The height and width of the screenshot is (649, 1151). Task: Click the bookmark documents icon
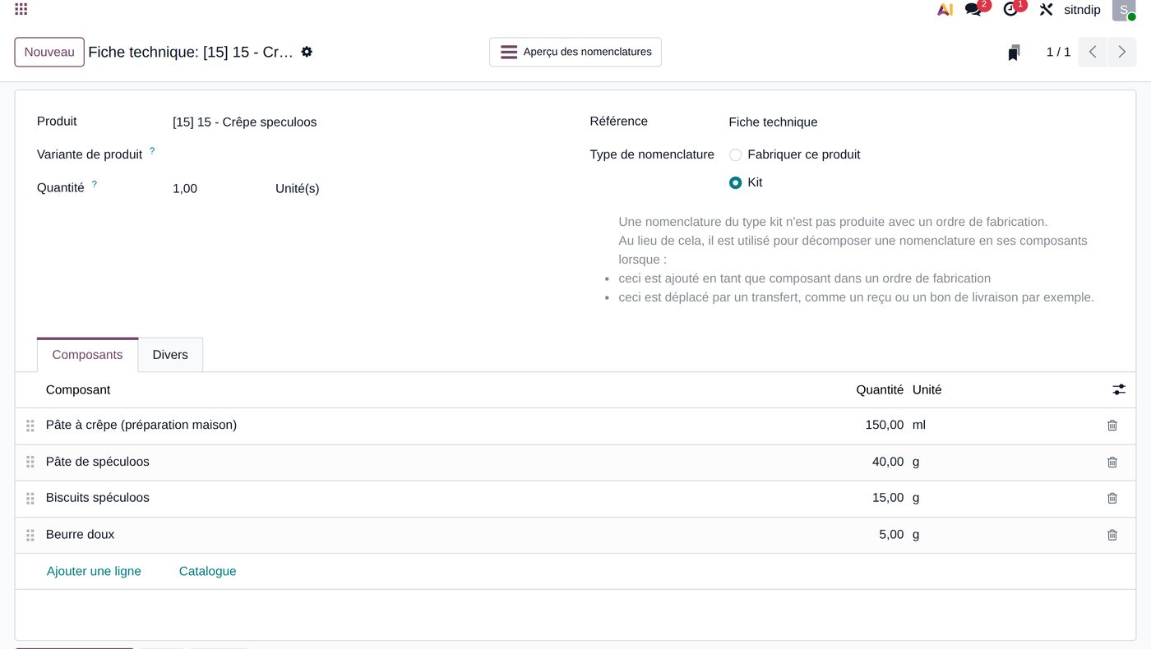[1014, 53]
